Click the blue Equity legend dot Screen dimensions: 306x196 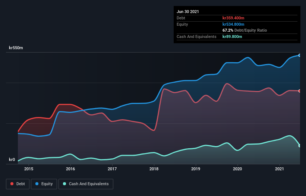(37, 184)
